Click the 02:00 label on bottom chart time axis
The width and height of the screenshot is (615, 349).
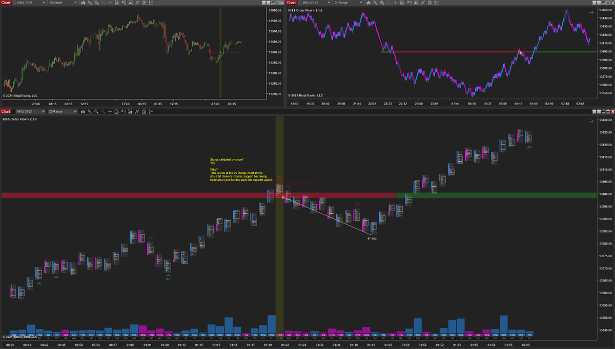click(x=525, y=345)
